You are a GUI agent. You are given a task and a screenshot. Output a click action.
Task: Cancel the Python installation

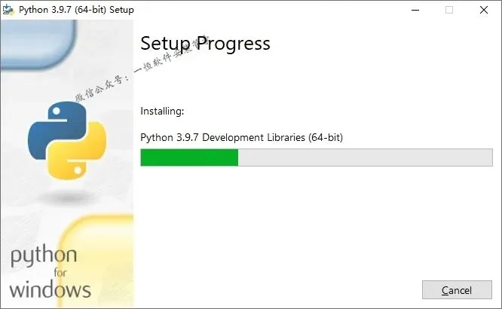(457, 290)
